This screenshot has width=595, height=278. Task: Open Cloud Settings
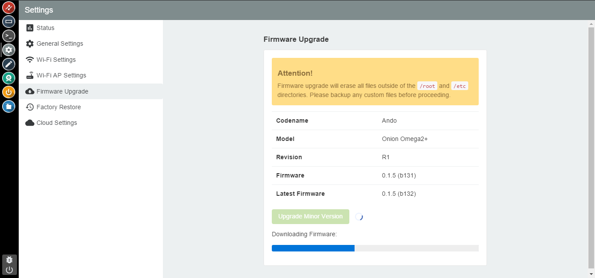click(91, 123)
